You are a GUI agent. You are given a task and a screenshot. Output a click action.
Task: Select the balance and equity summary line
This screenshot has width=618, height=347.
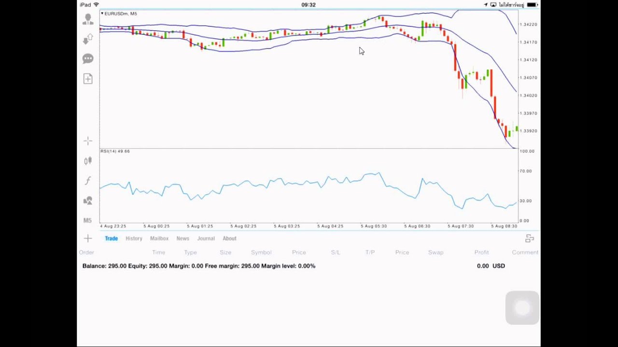coord(199,266)
